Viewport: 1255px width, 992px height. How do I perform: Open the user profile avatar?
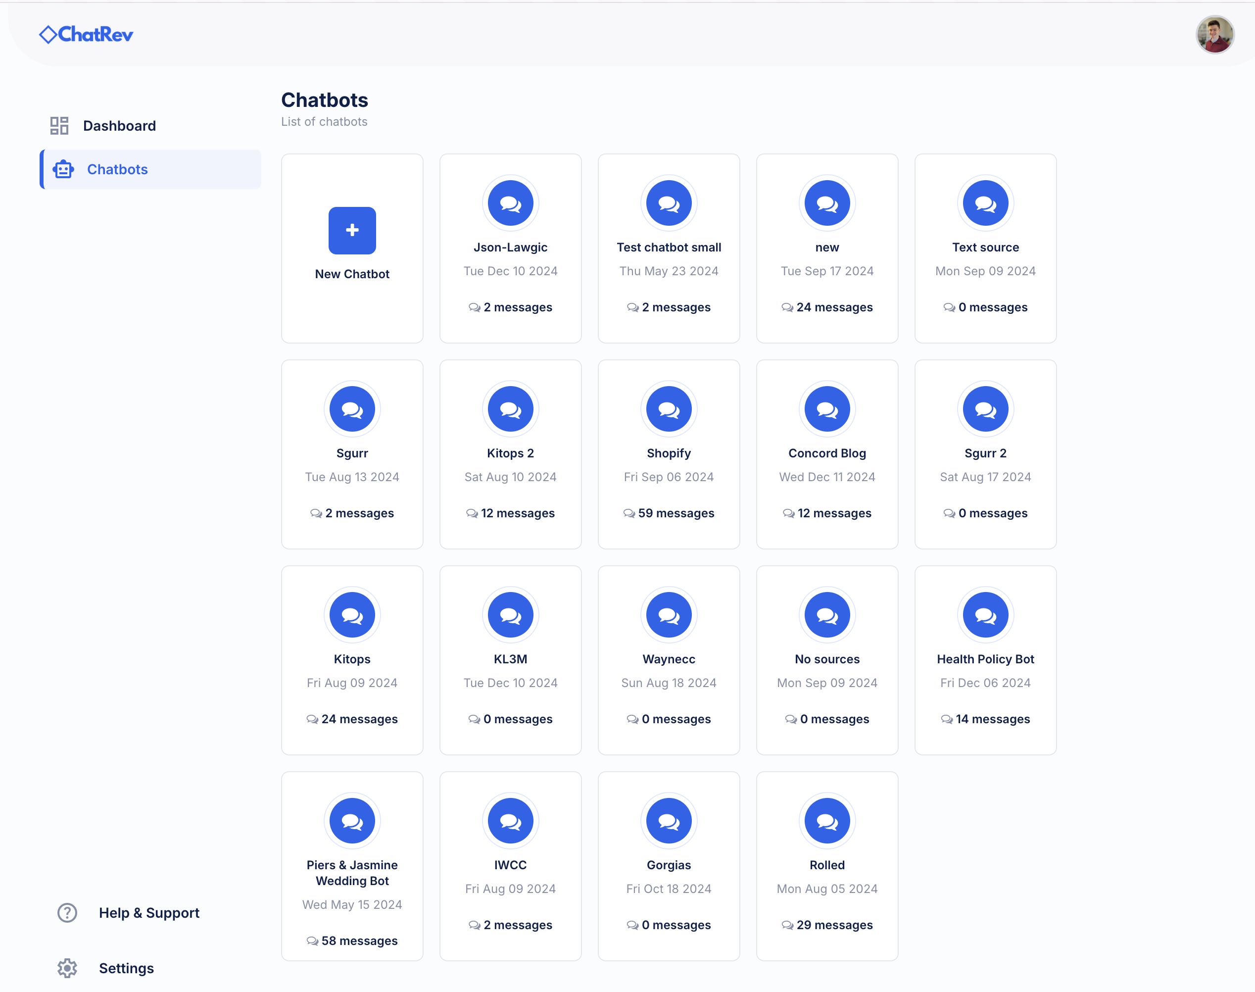coord(1214,35)
